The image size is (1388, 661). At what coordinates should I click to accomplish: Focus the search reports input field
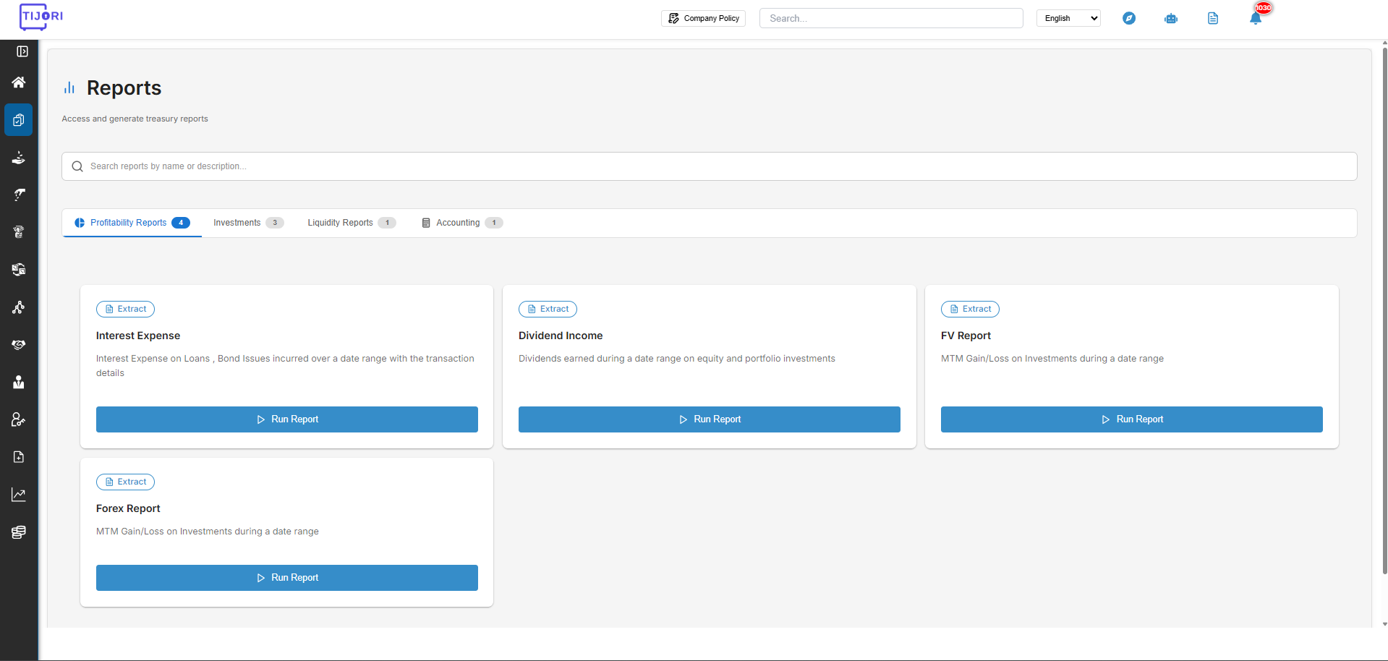(x=710, y=166)
